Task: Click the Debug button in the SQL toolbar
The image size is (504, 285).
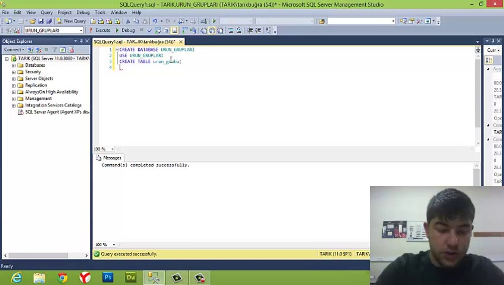Action: [125, 30]
